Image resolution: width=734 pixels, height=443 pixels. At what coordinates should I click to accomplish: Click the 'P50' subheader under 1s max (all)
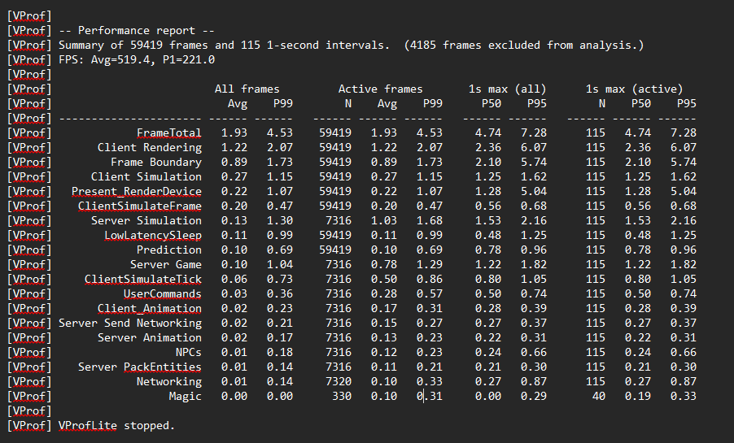[492, 103]
